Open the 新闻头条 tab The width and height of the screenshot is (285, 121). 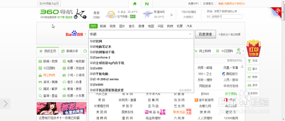tap(70, 51)
